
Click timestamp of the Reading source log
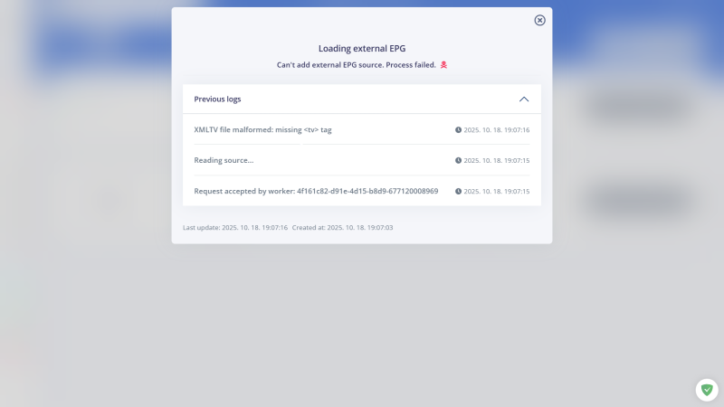[x=497, y=161]
